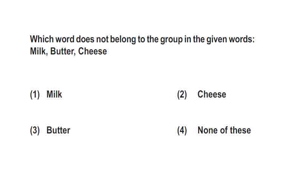Choose the None of these answer
The width and height of the screenshot is (283, 189).
coord(224,130)
